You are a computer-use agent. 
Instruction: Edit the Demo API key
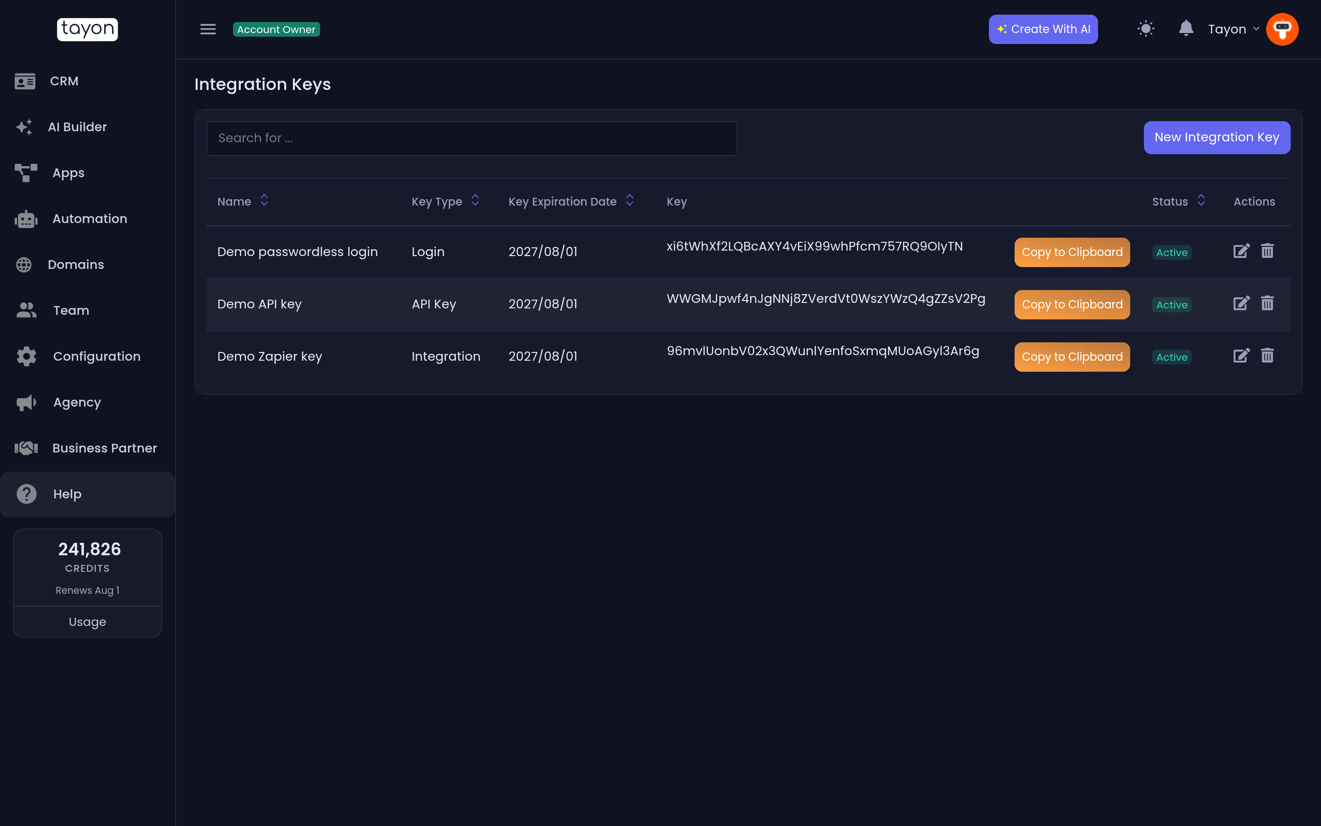tap(1241, 303)
